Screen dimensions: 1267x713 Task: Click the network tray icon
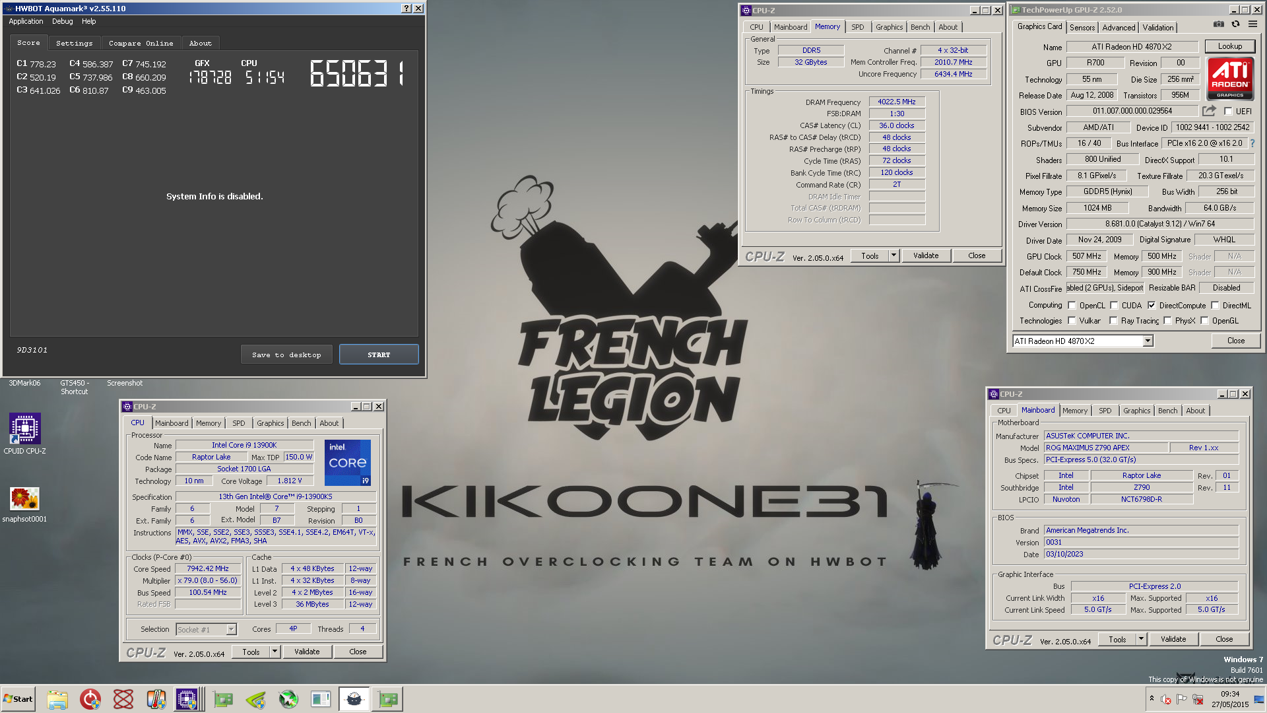[1198, 699]
